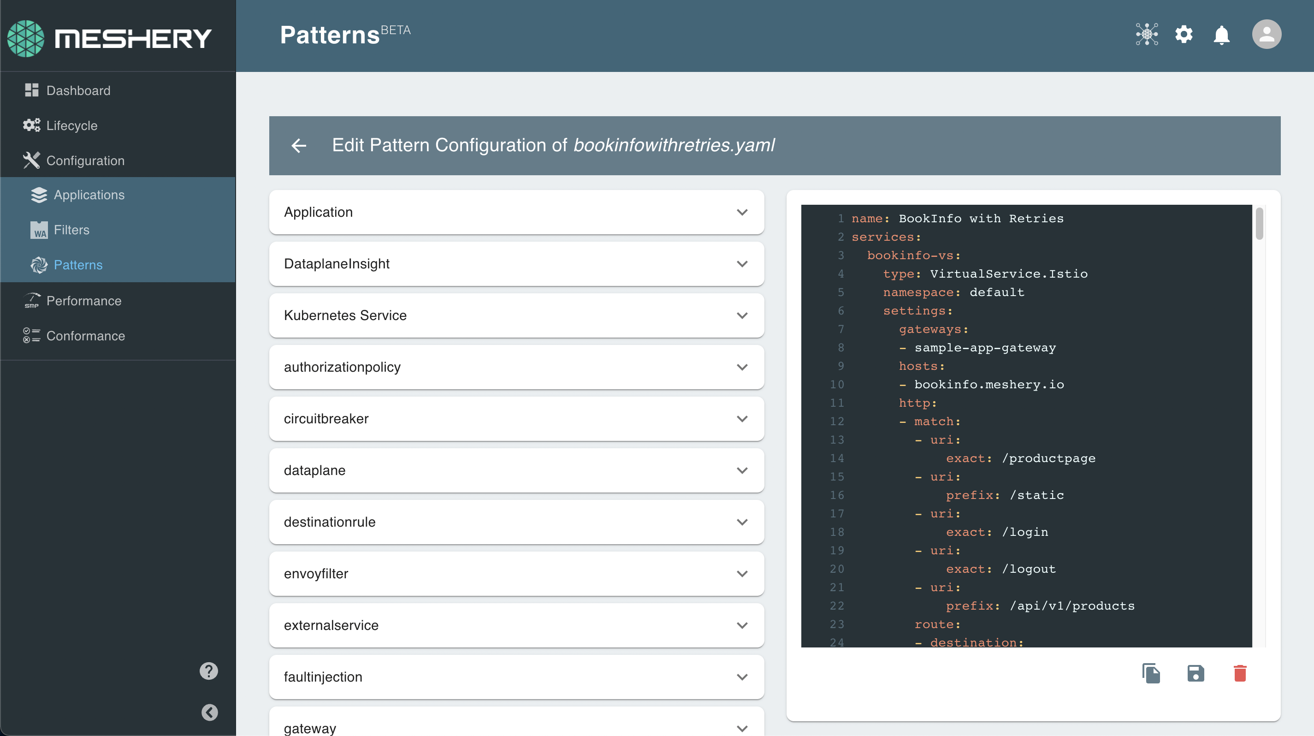Open Filters in the sidebar
Screen dimensions: 1314x736
click(x=71, y=230)
